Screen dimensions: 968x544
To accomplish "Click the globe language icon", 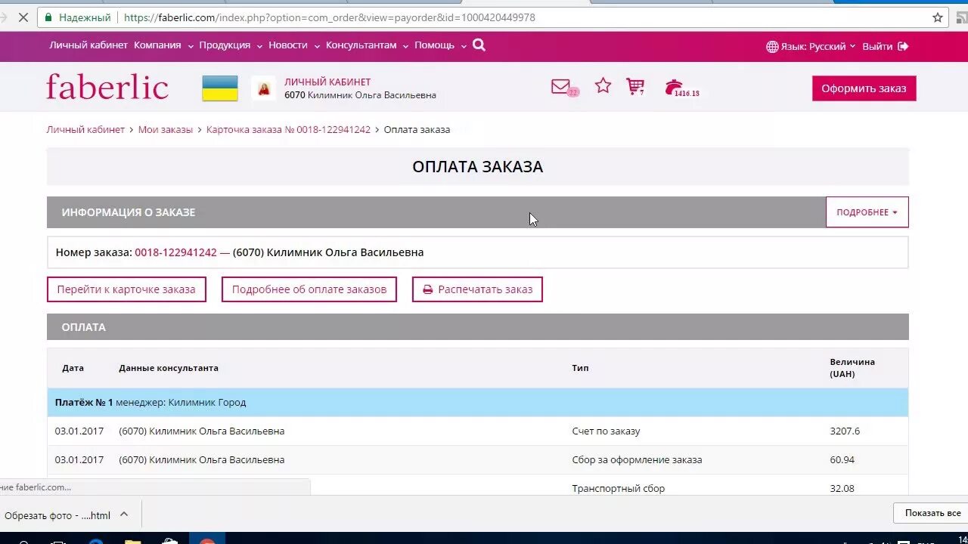I will click(x=772, y=47).
